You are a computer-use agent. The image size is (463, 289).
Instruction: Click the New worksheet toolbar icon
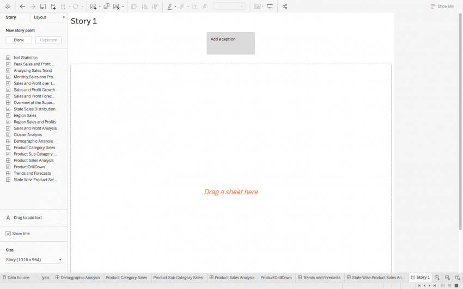pyautogui.click(x=93, y=7)
